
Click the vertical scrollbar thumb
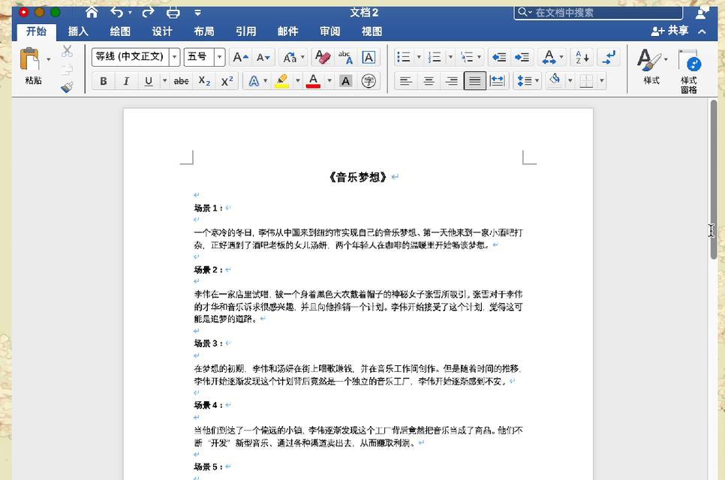pos(714,179)
